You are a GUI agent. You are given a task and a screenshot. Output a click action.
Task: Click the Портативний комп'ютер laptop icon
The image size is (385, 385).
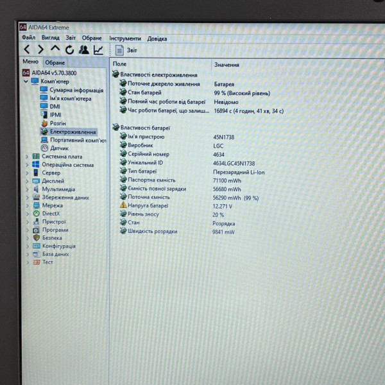click(x=44, y=140)
